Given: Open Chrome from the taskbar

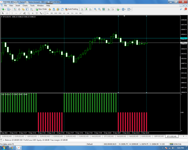Looking at the screenshot, I should point(12,148).
